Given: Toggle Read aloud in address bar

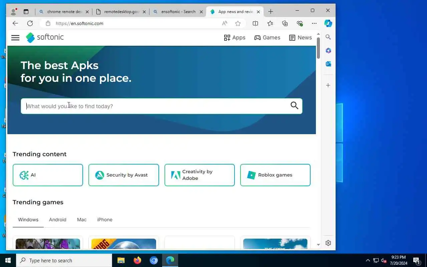Looking at the screenshot, I should tap(225, 23).
